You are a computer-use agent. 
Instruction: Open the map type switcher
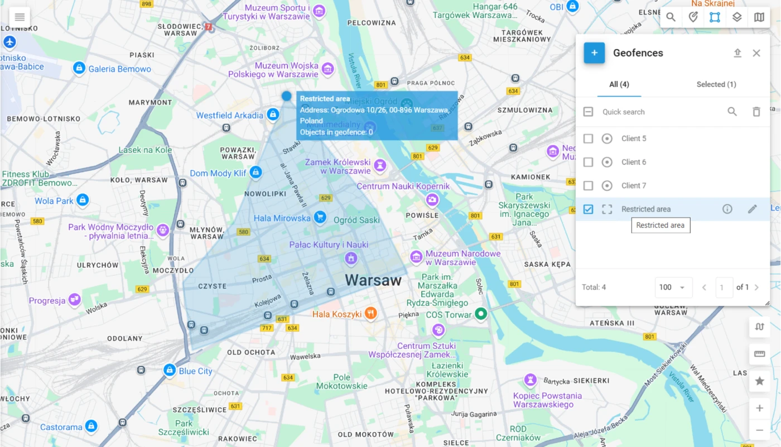[x=759, y=17]
